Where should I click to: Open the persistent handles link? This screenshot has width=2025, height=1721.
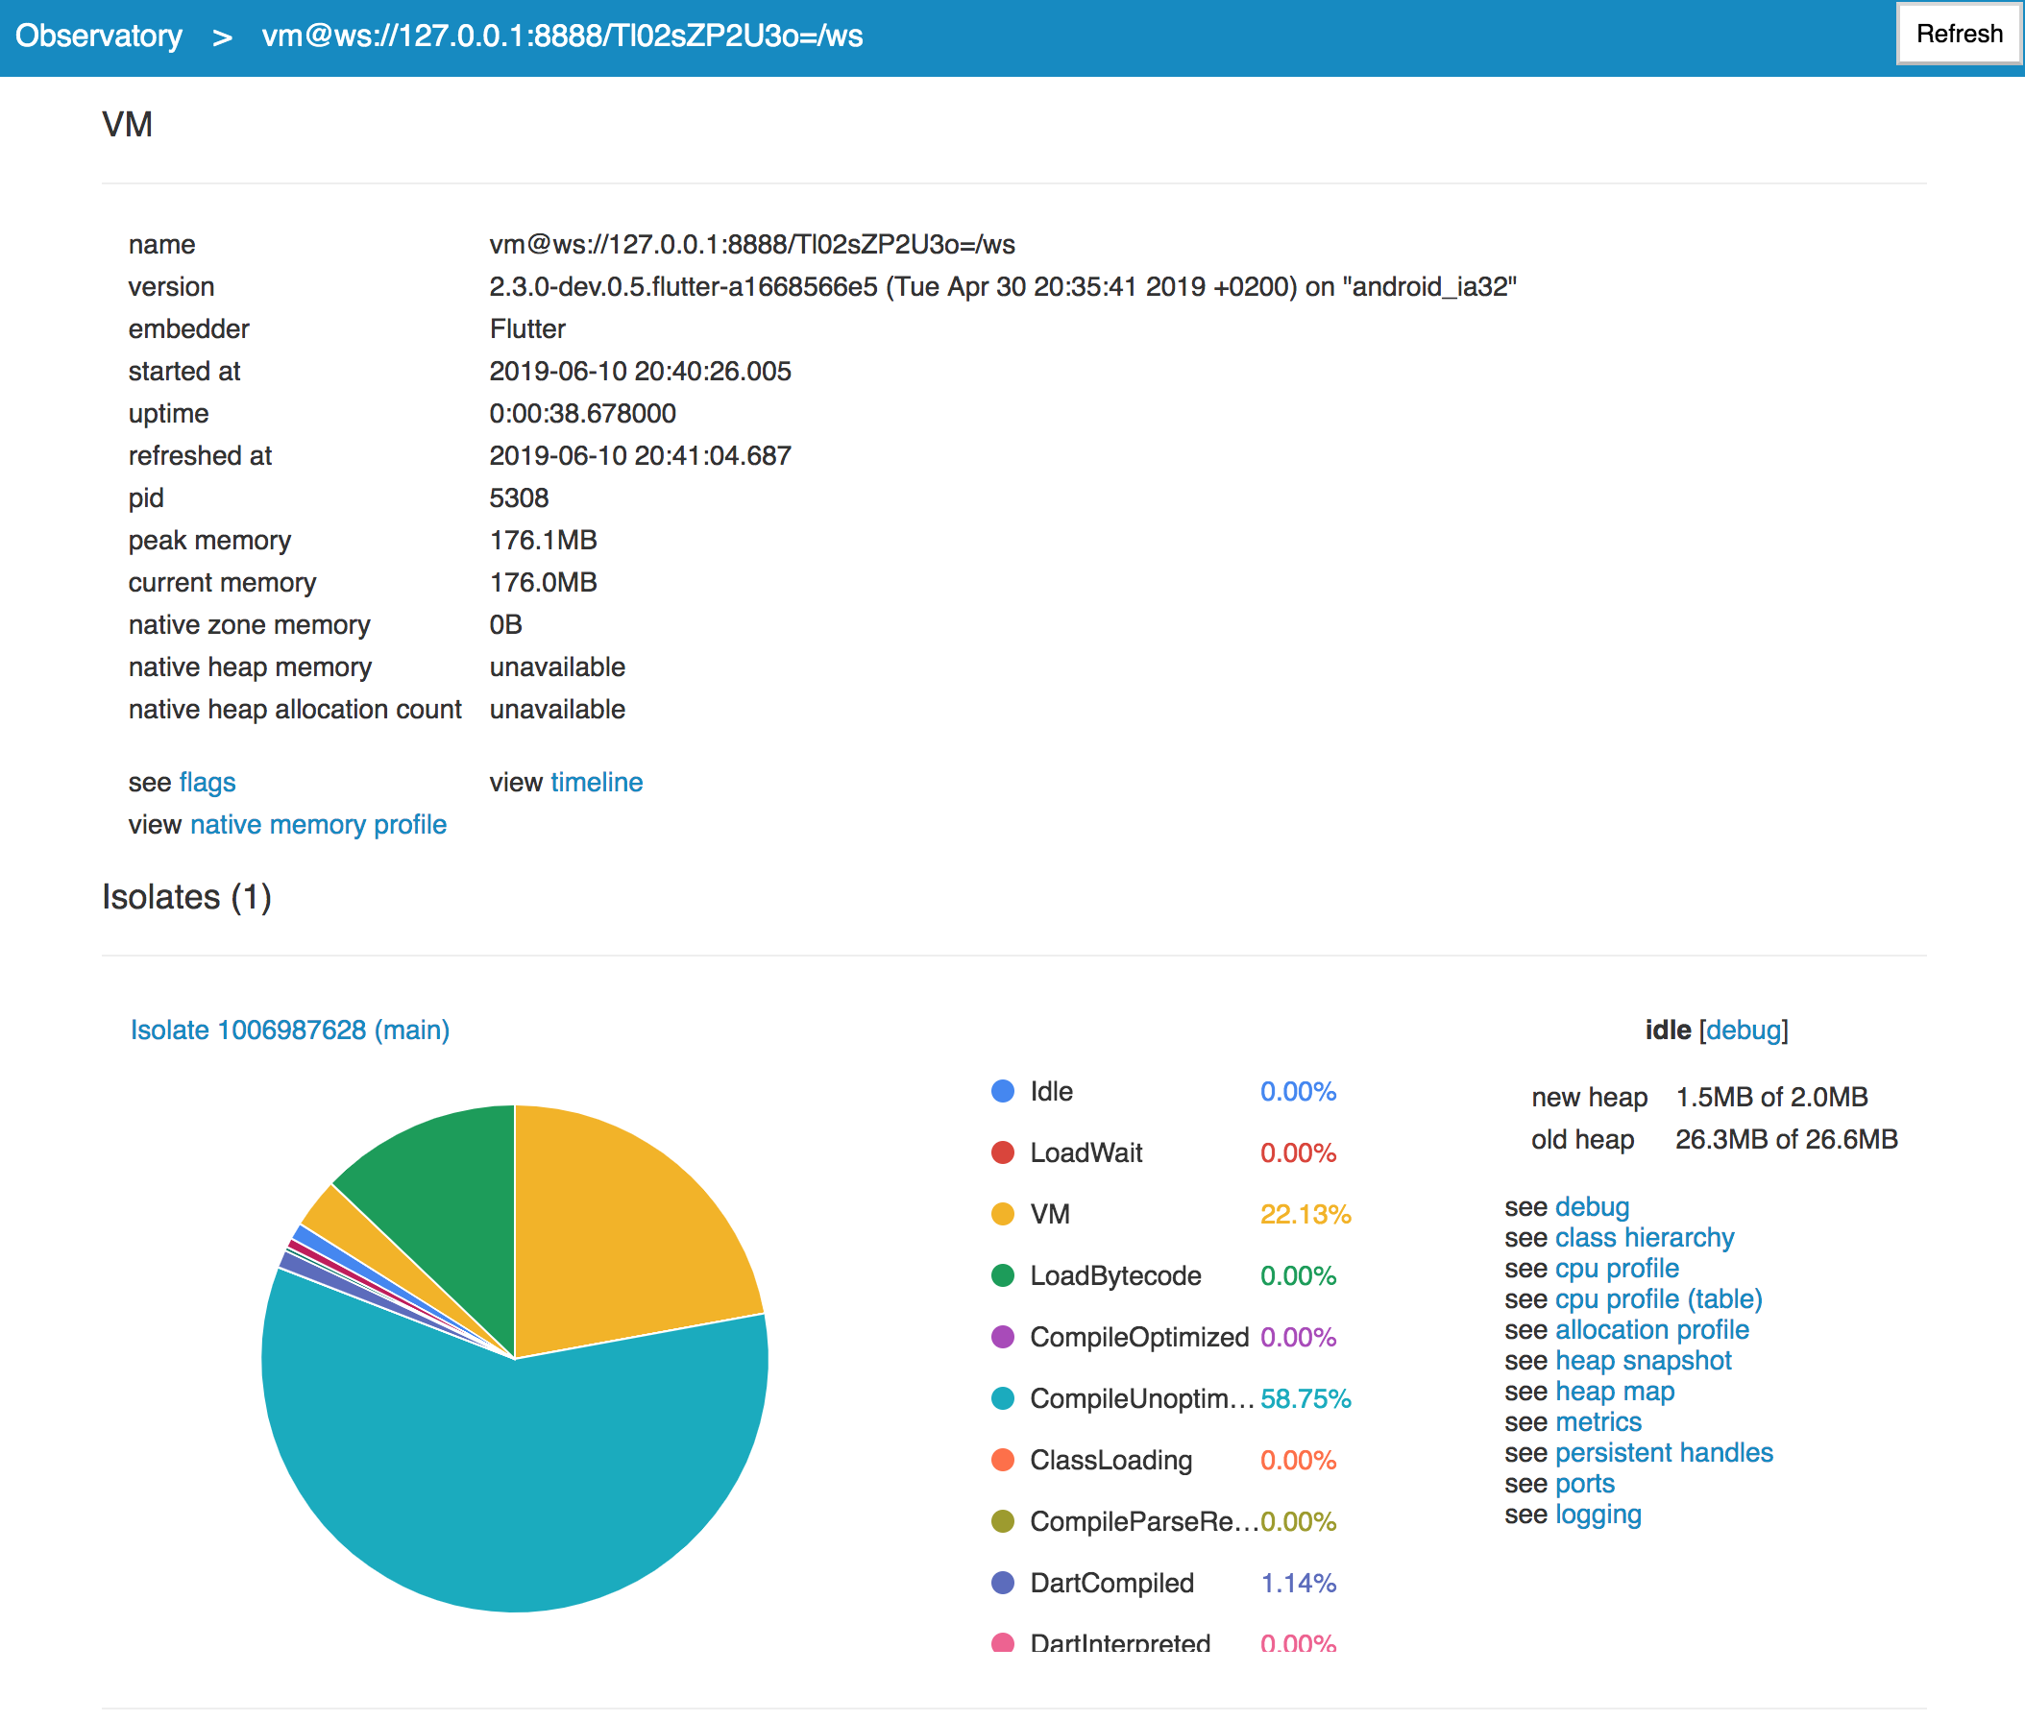click(x=1663, y=1453)
